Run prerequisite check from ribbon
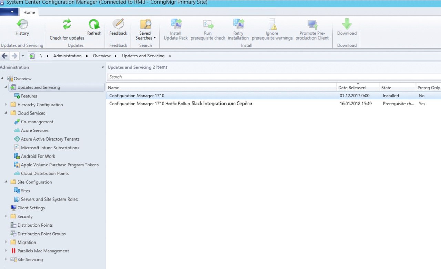This screenshot has height=269, width=441. click(x=208, y=30)
